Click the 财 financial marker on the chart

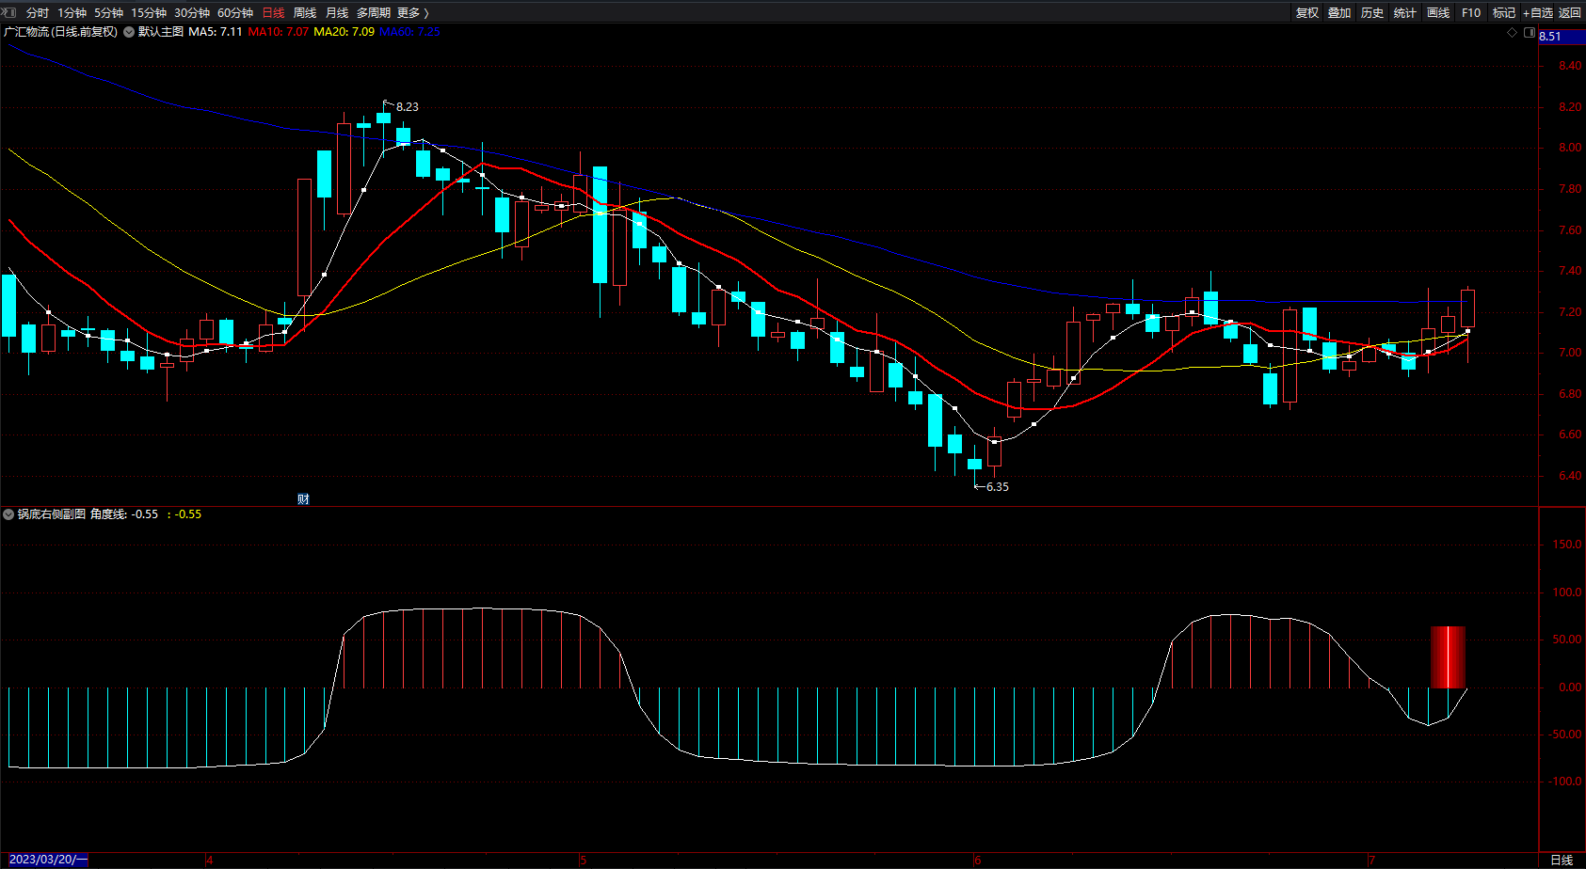[x=303, y=498]
